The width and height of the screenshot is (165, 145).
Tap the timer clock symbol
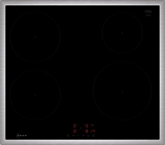[94, 135]
